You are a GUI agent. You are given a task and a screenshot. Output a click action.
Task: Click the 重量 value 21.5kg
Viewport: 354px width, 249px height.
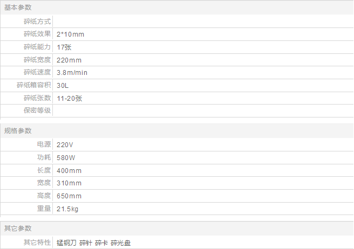(x=67, y=209)
